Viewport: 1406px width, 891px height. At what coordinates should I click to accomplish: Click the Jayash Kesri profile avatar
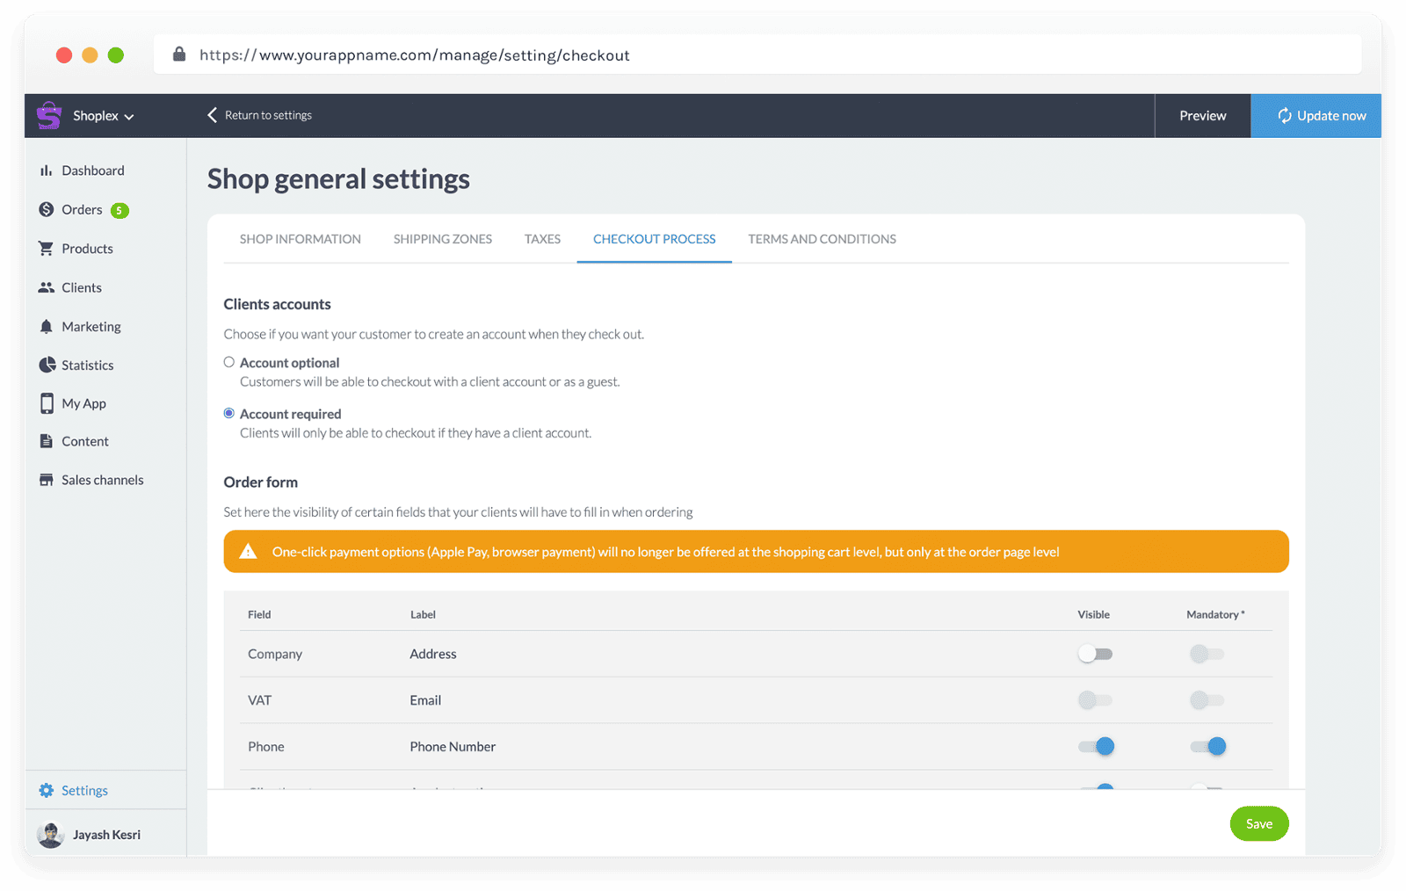(50, 834)
